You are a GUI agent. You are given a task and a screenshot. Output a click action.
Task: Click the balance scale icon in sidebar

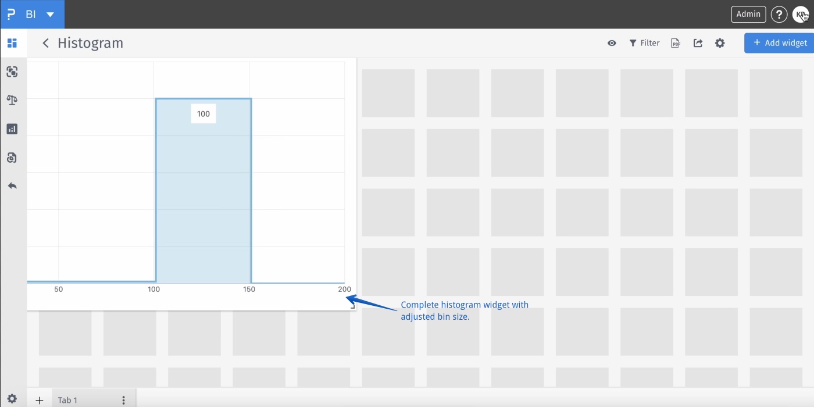(12, 100)
